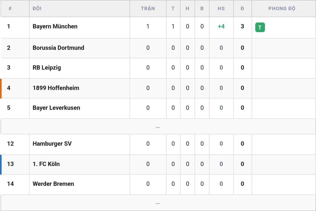Open Bayern München team link
316x211 pixels.
(55, 26)
